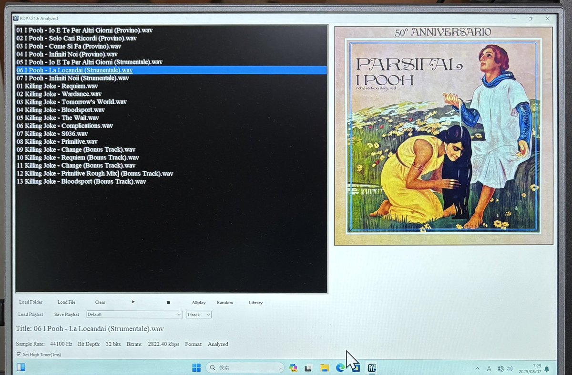Launch Microsoft Edge from the taskbar
The height and width of the screenshot is (375, 572).
click(340, 368)
